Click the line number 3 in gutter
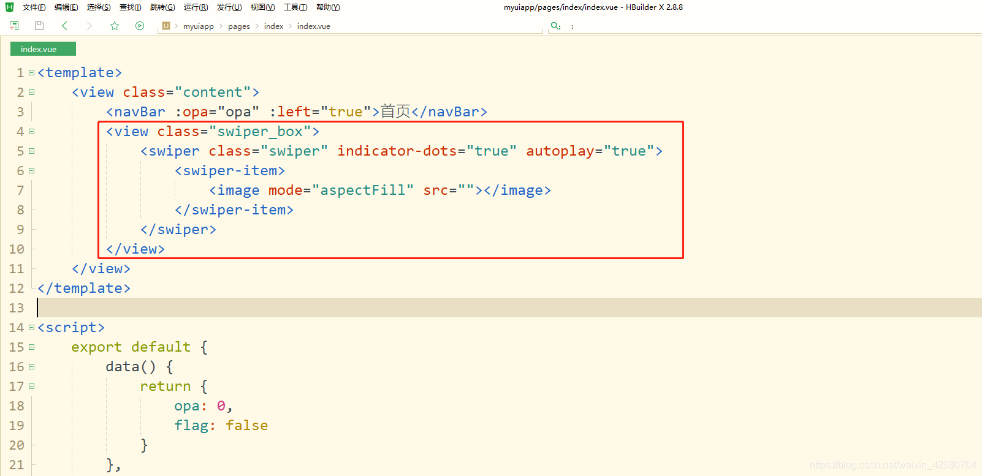This screenshot has width=982, height=476. (x=20, y=112)
